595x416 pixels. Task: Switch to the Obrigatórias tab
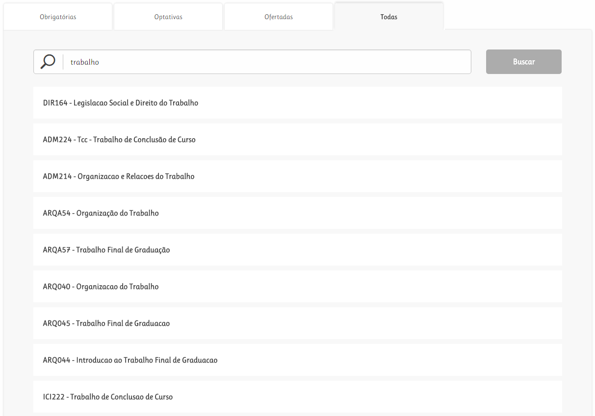(58, 17)
